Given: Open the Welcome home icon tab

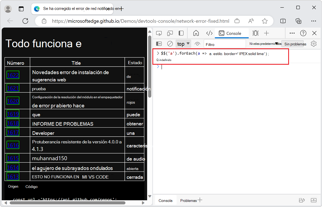Looking at the screenshot, I should (x=196, y=33).
